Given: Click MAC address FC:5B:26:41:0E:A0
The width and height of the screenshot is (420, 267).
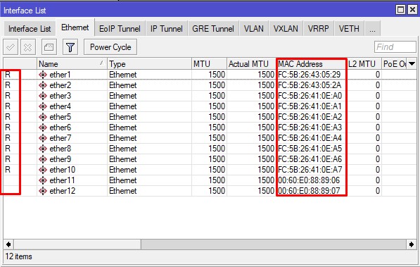Looking at the screenshot, I should pos(310,96).
